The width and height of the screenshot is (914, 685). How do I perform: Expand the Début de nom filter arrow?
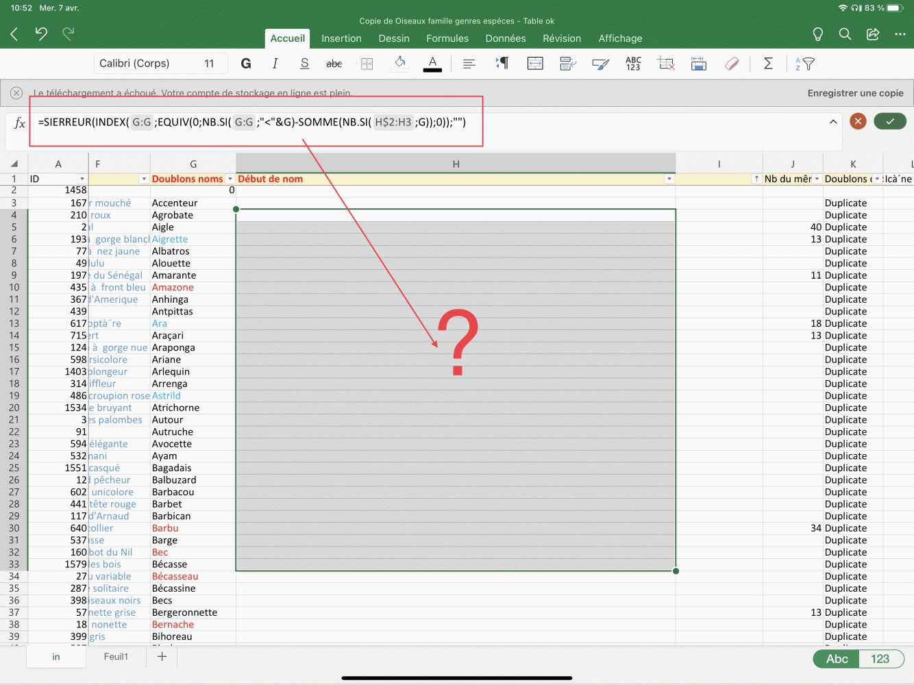669,179
